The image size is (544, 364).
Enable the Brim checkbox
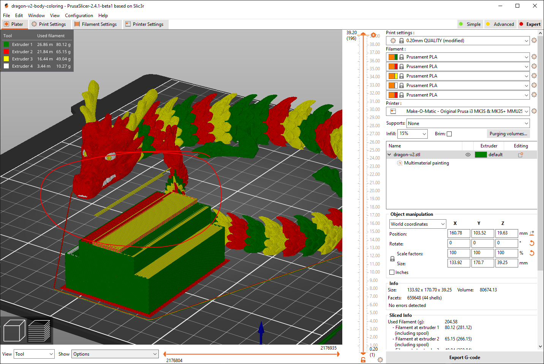[449, 133]
